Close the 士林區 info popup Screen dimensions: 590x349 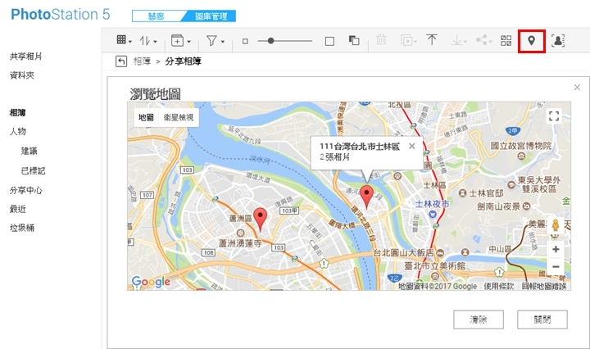(412, 147)
